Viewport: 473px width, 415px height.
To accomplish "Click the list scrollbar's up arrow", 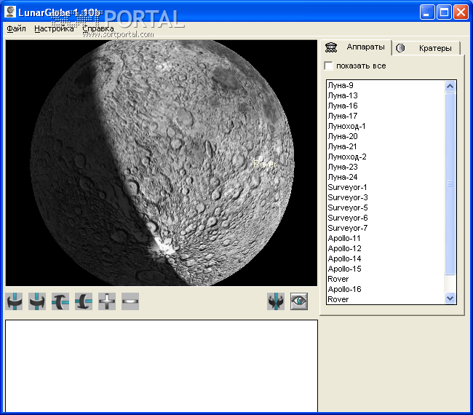I will [x=450, y=86].
